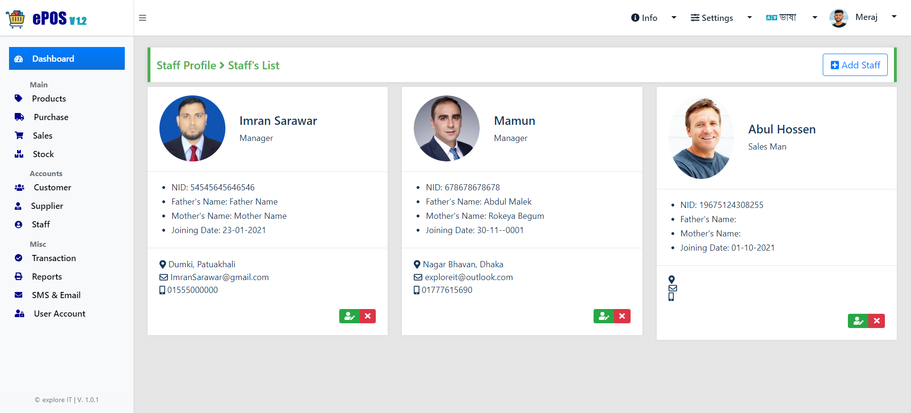The height and width of the screenshot is (413, 911).
Task: Delete Mamun's record with red X
Action: [x=622, y=316]
